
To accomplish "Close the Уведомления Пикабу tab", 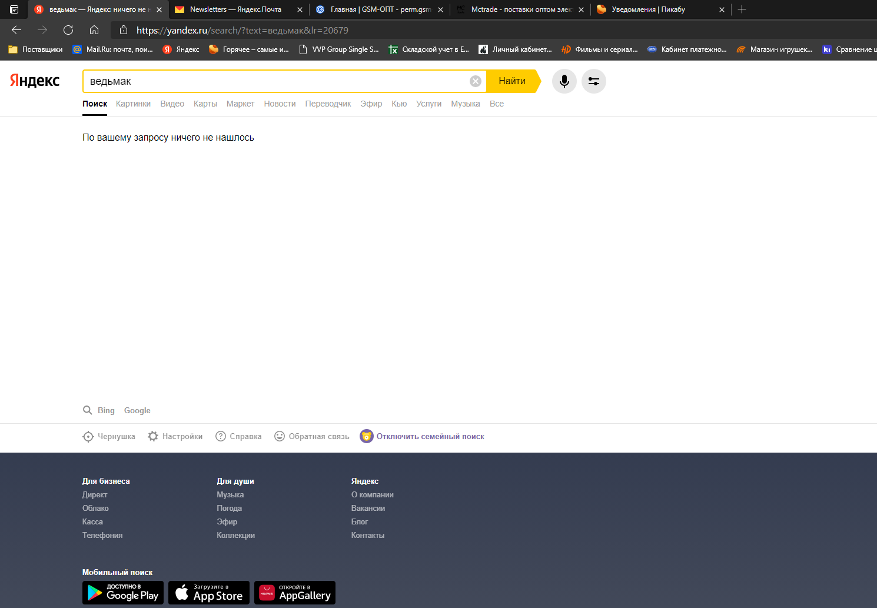I will coord(722,9).
